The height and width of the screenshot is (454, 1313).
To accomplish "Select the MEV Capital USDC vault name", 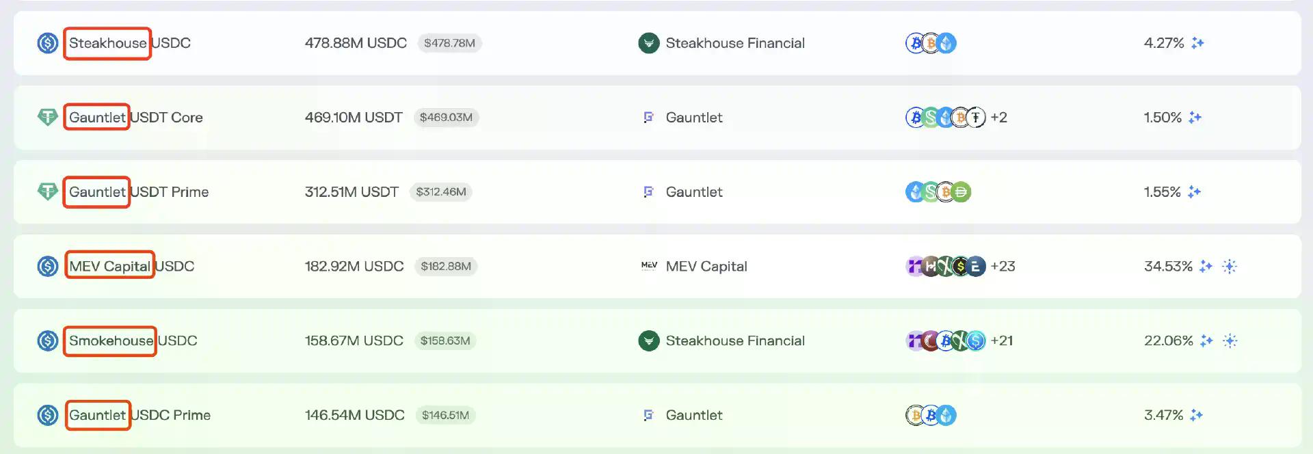I will coord(131,266).
